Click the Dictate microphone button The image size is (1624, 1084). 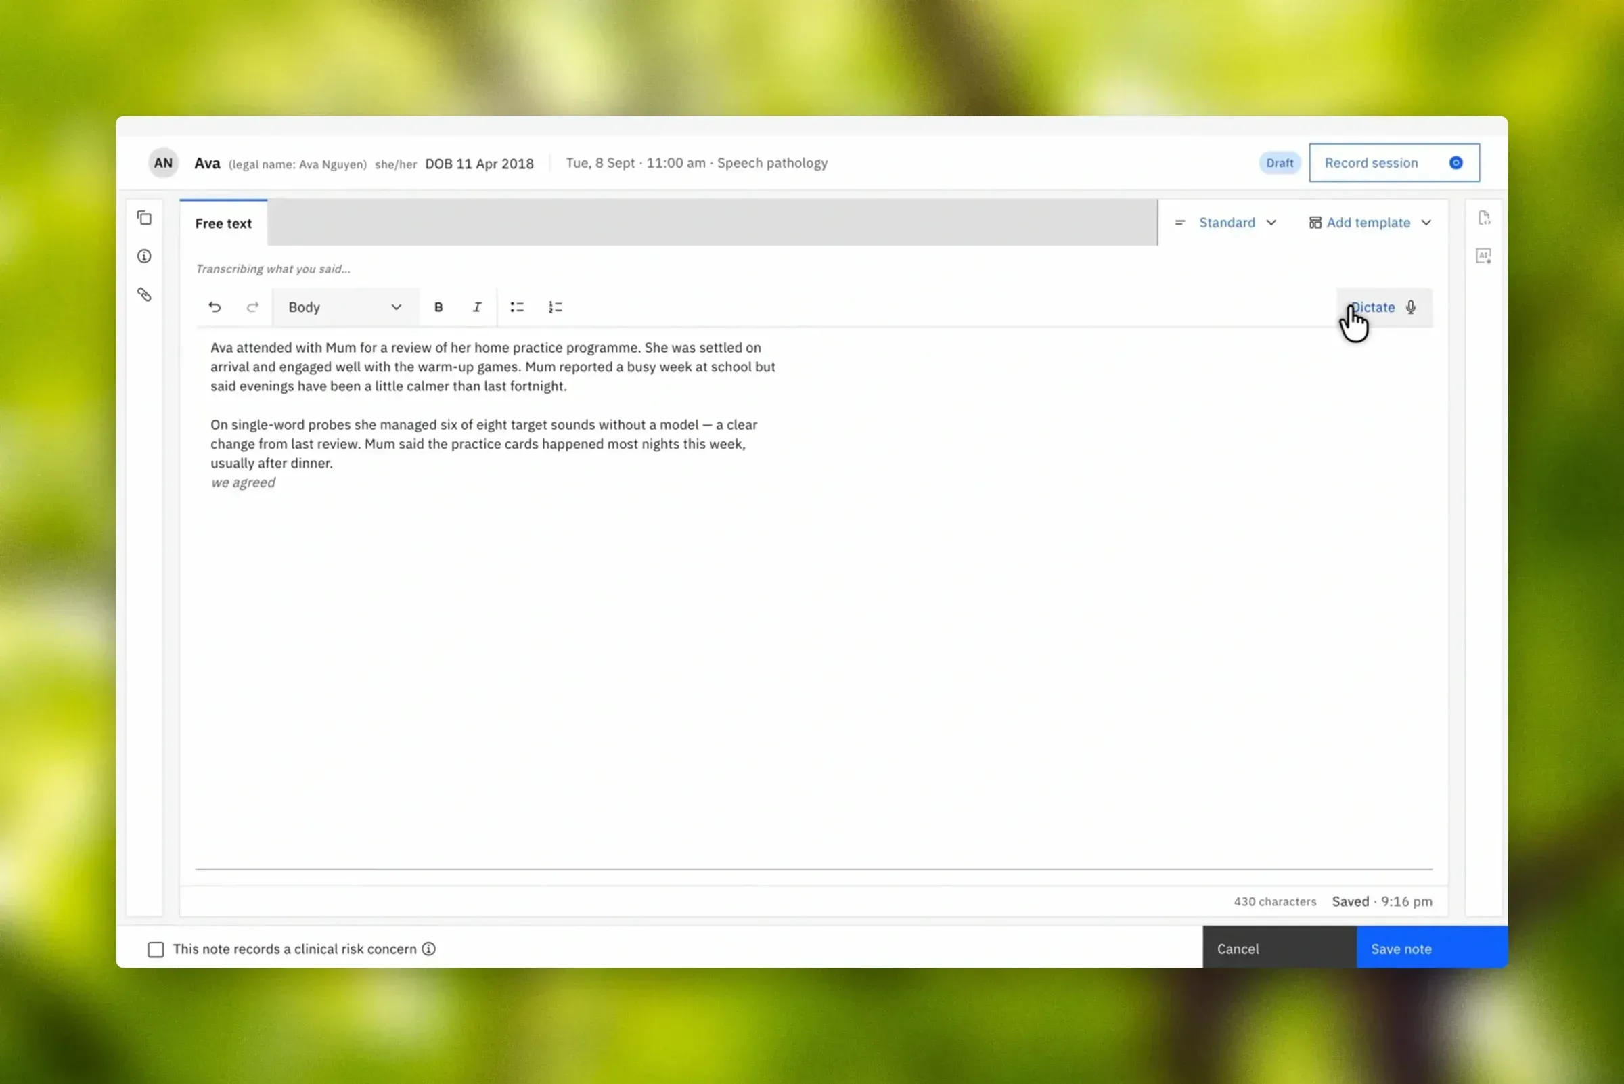1384,308
